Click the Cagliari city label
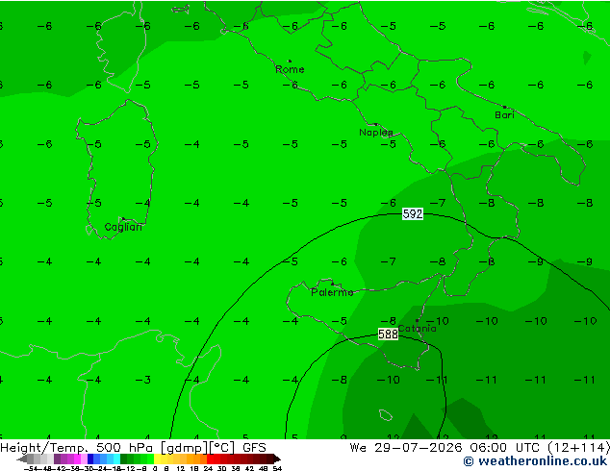 123,227
